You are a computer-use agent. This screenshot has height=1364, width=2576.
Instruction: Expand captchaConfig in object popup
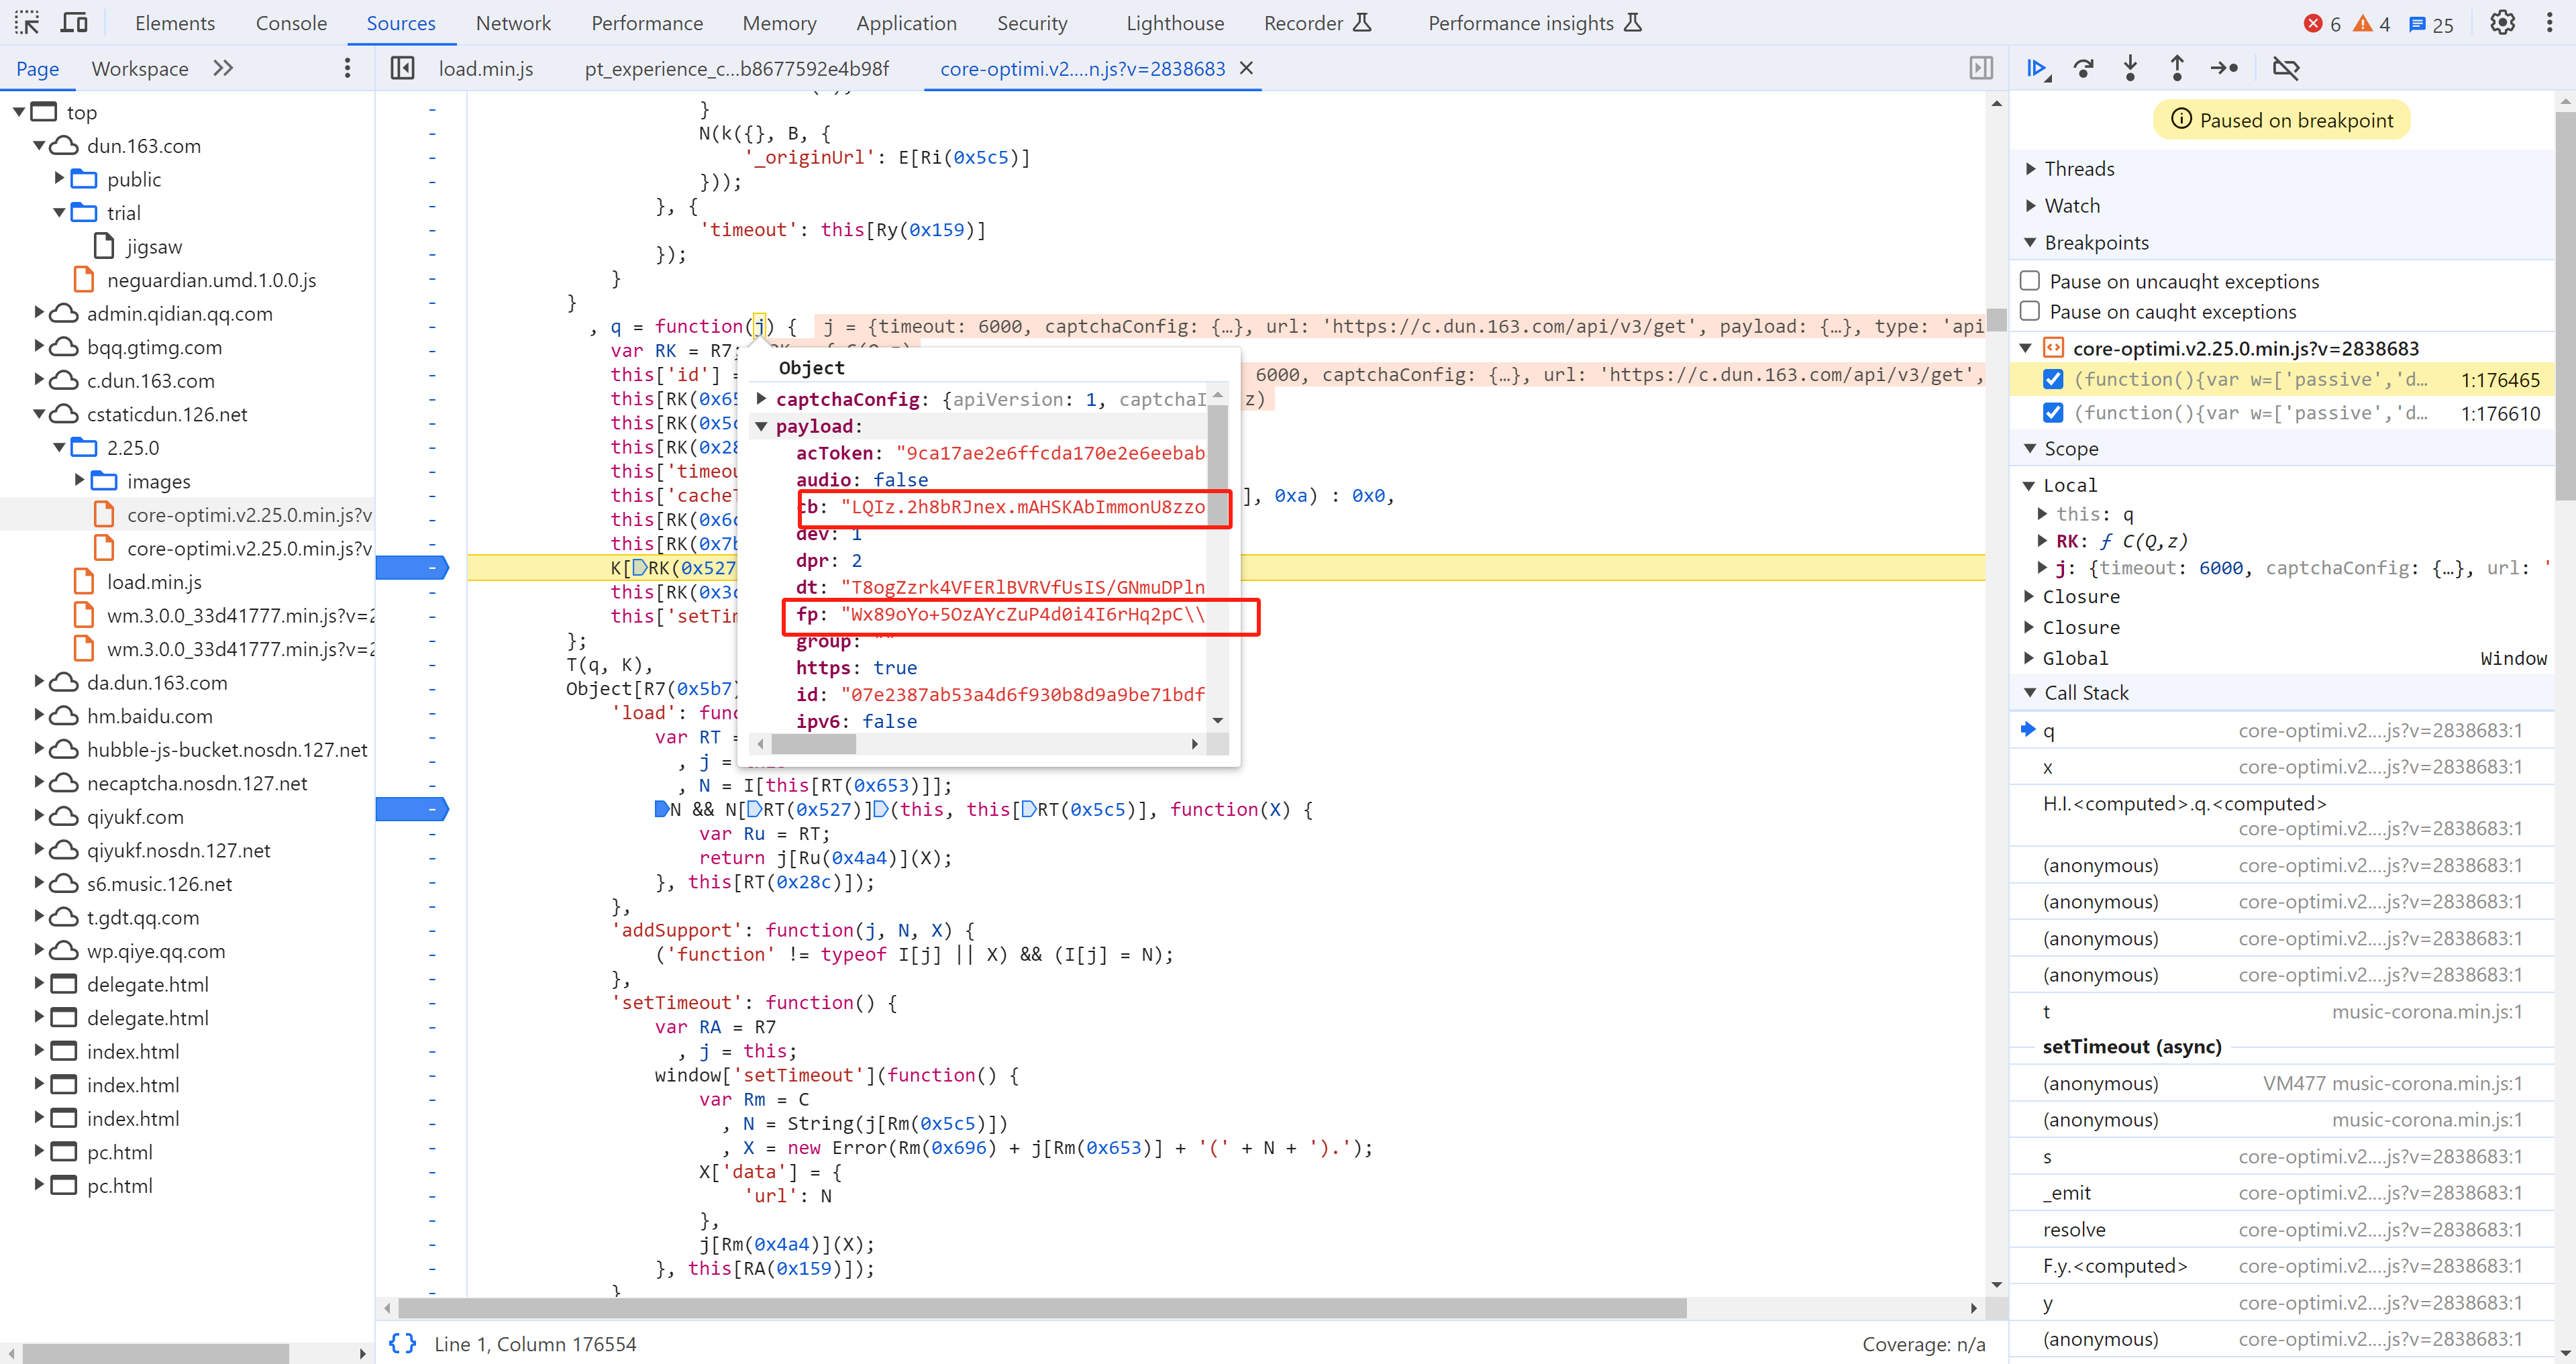click(762, 398)
